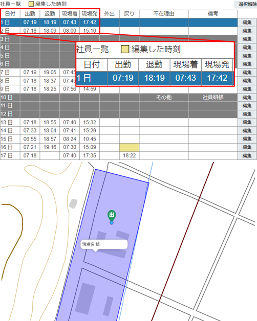Screen dimensions: 257x321
Task: Select the 13日 date cell
Action: pyautogui.click(x=10, y=123)
